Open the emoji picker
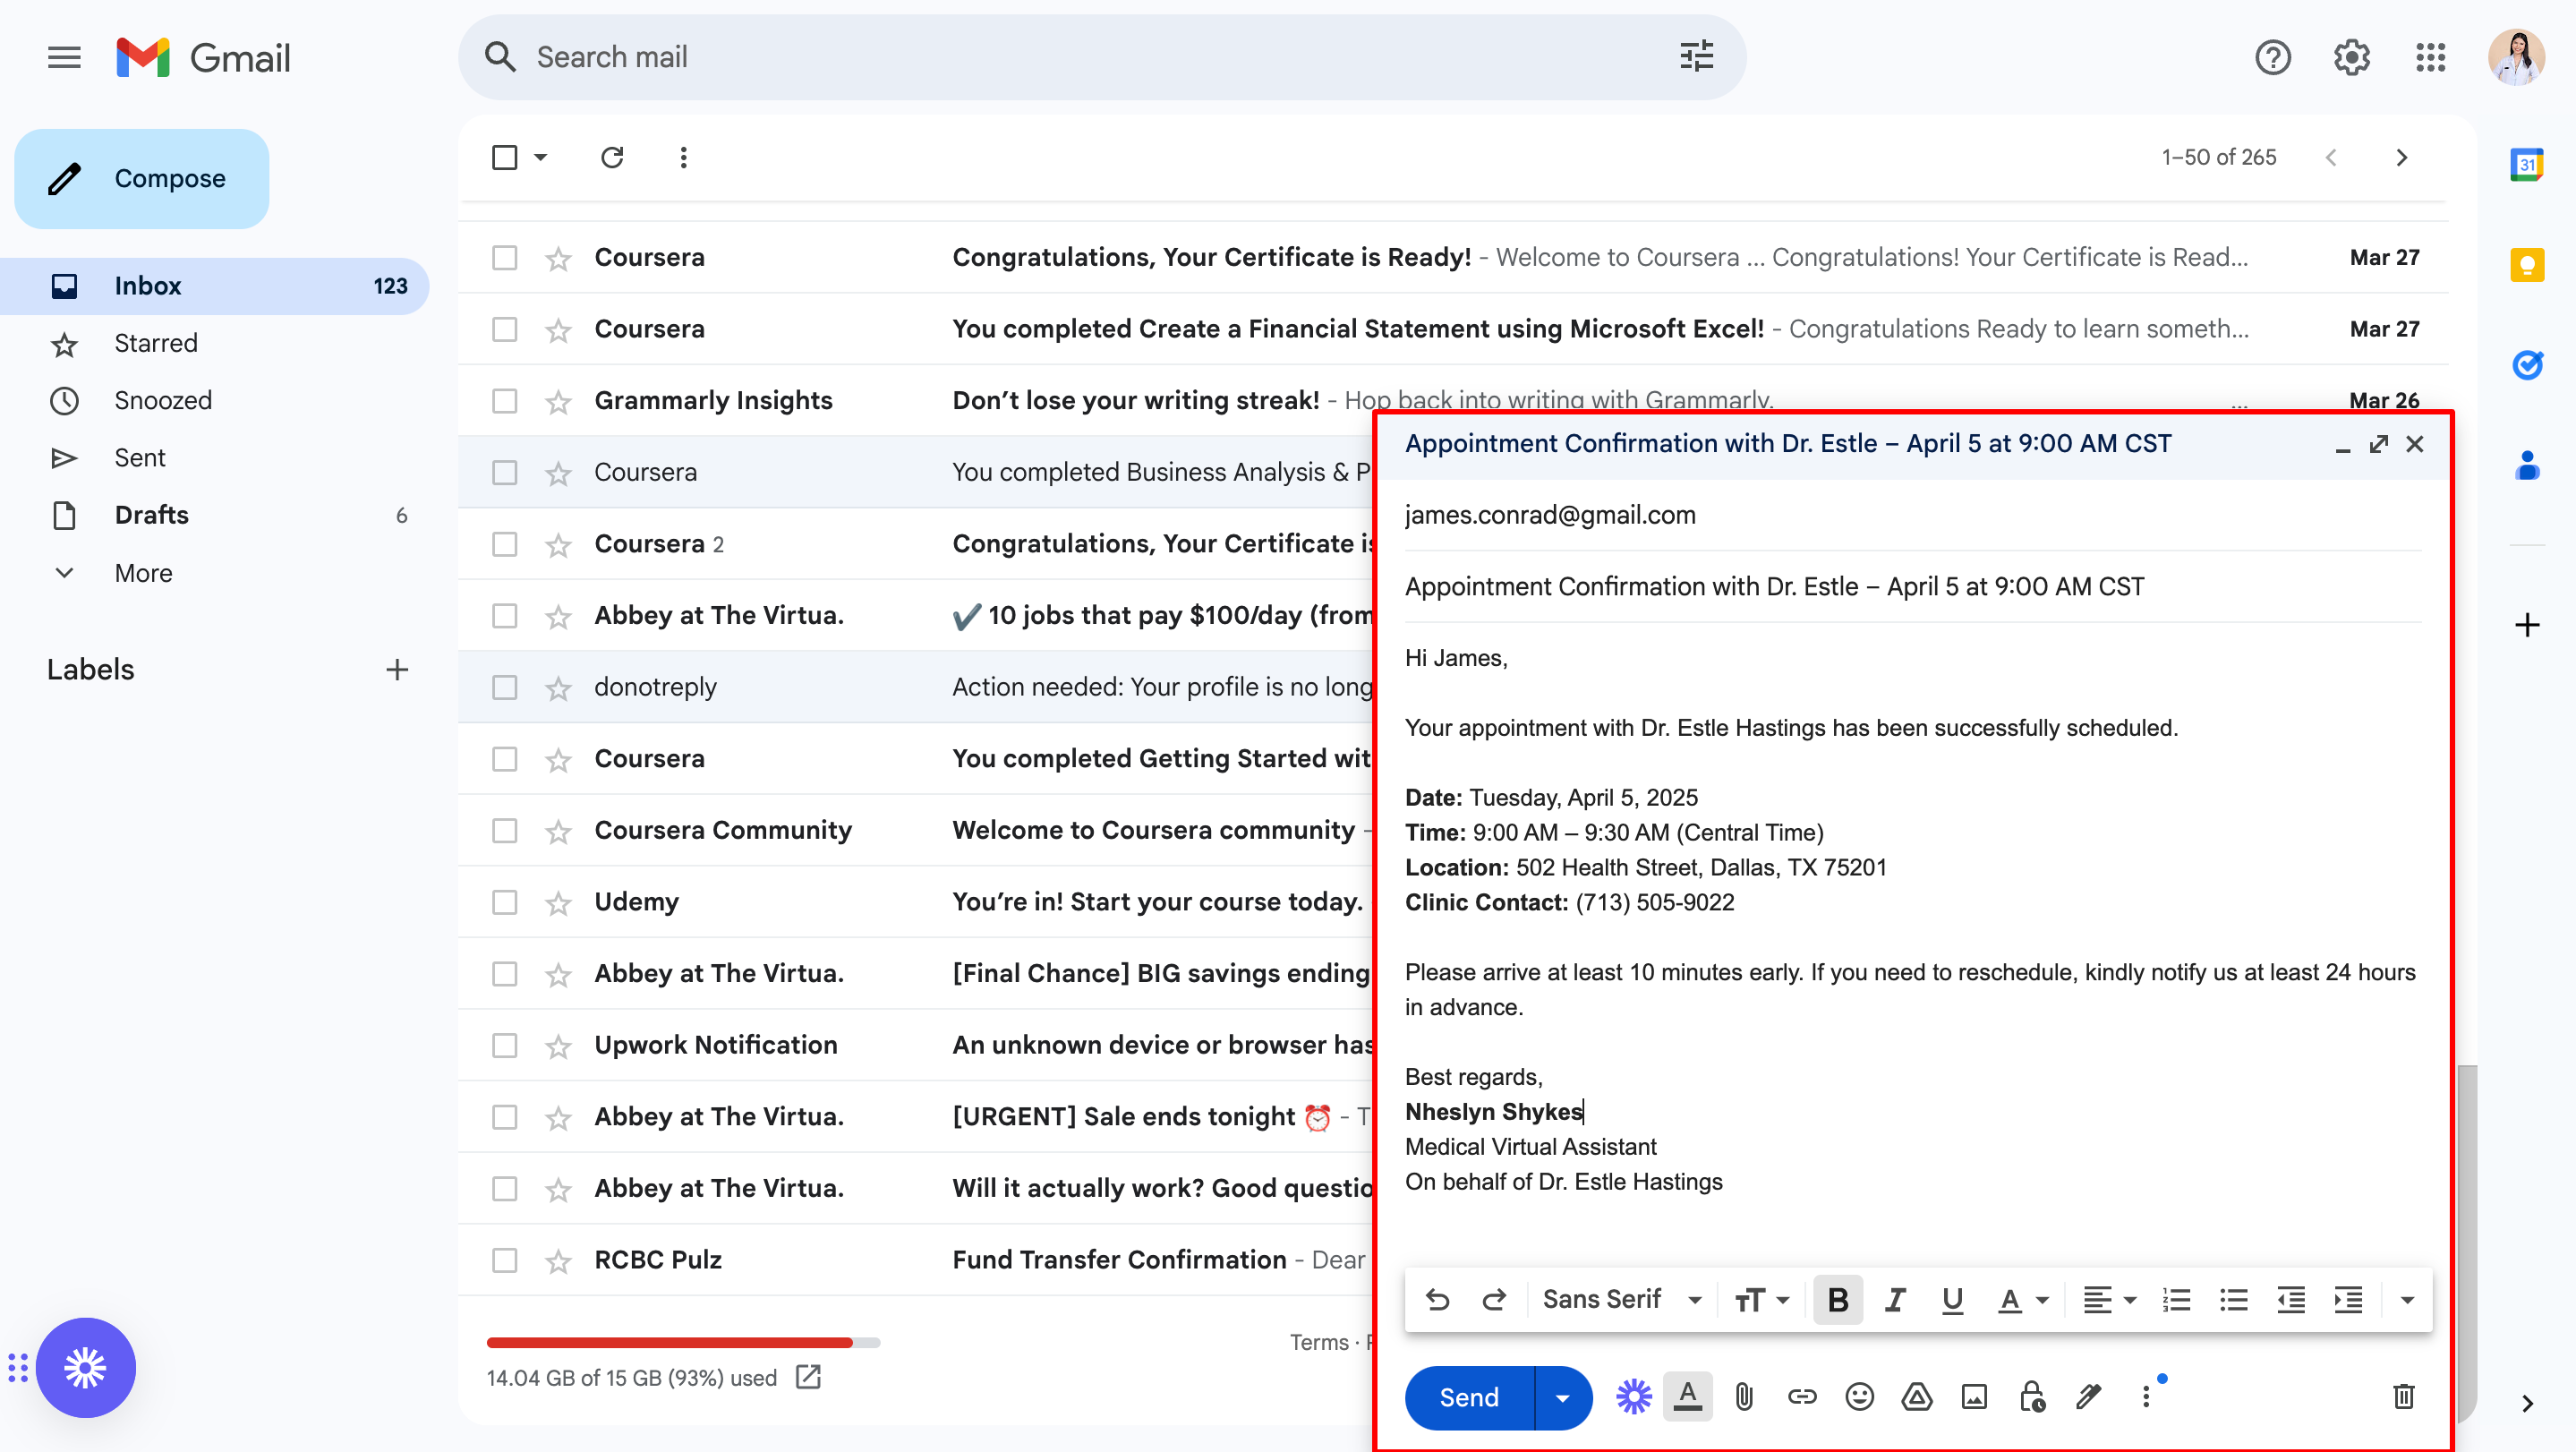Screen dimensions: 2576x1452 1859,1396
